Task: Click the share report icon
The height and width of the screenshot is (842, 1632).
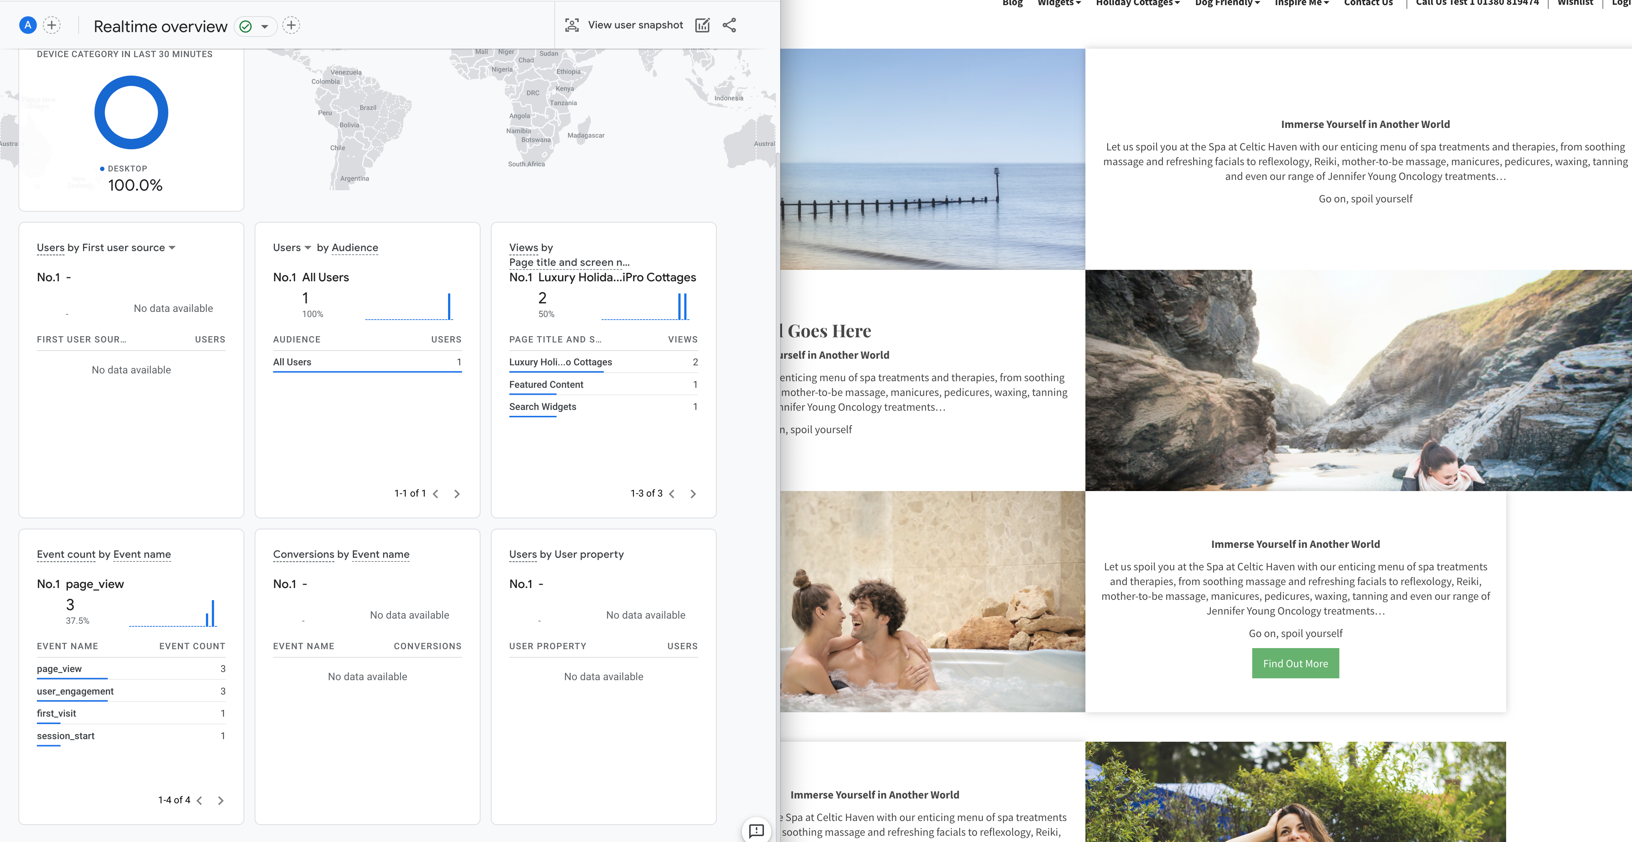Action: click(729, 25)
